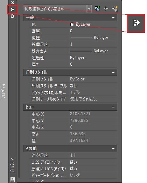This screenshot has height=183, width=147.
Task: Open palette properties gear icon
Action: [13, 16]
